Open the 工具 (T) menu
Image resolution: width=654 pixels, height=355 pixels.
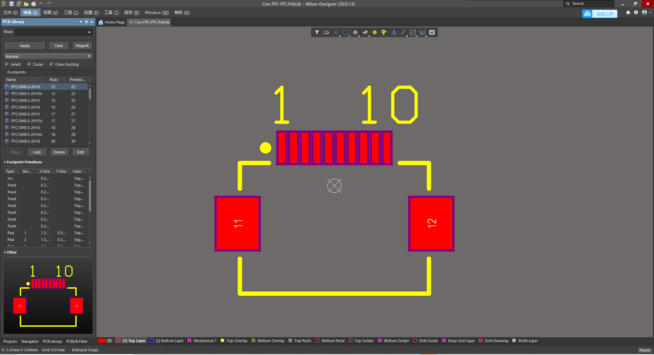pos(111,13)
